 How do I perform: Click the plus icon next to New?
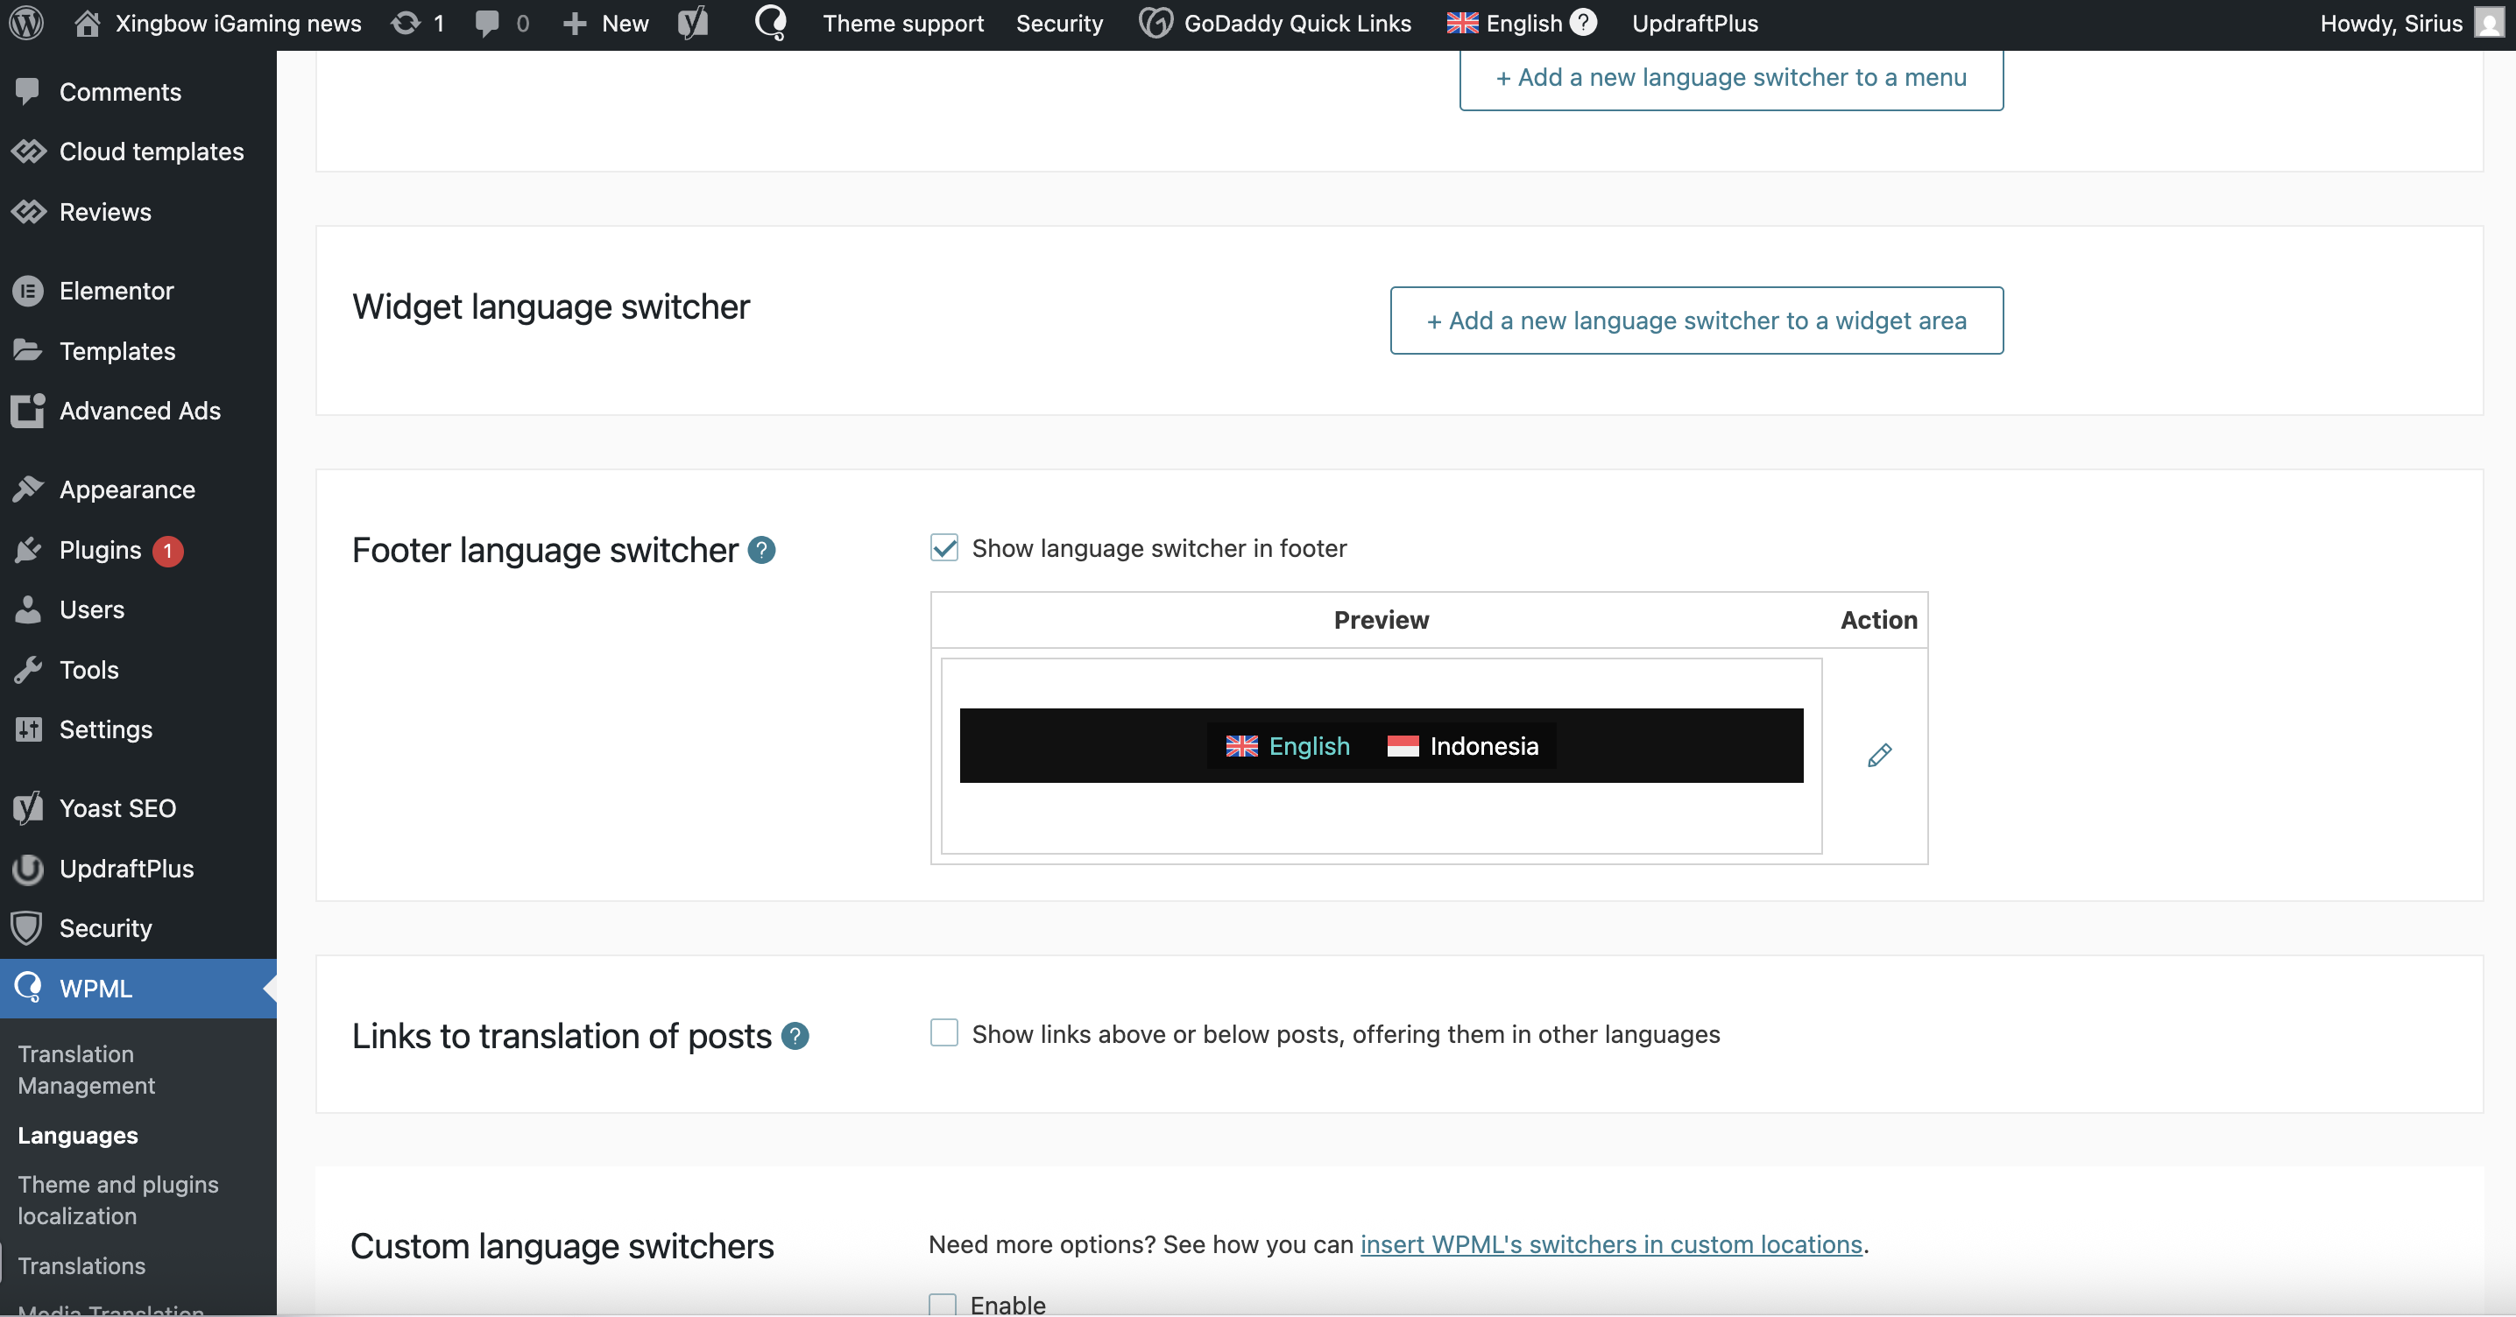[x=575, y=24]
